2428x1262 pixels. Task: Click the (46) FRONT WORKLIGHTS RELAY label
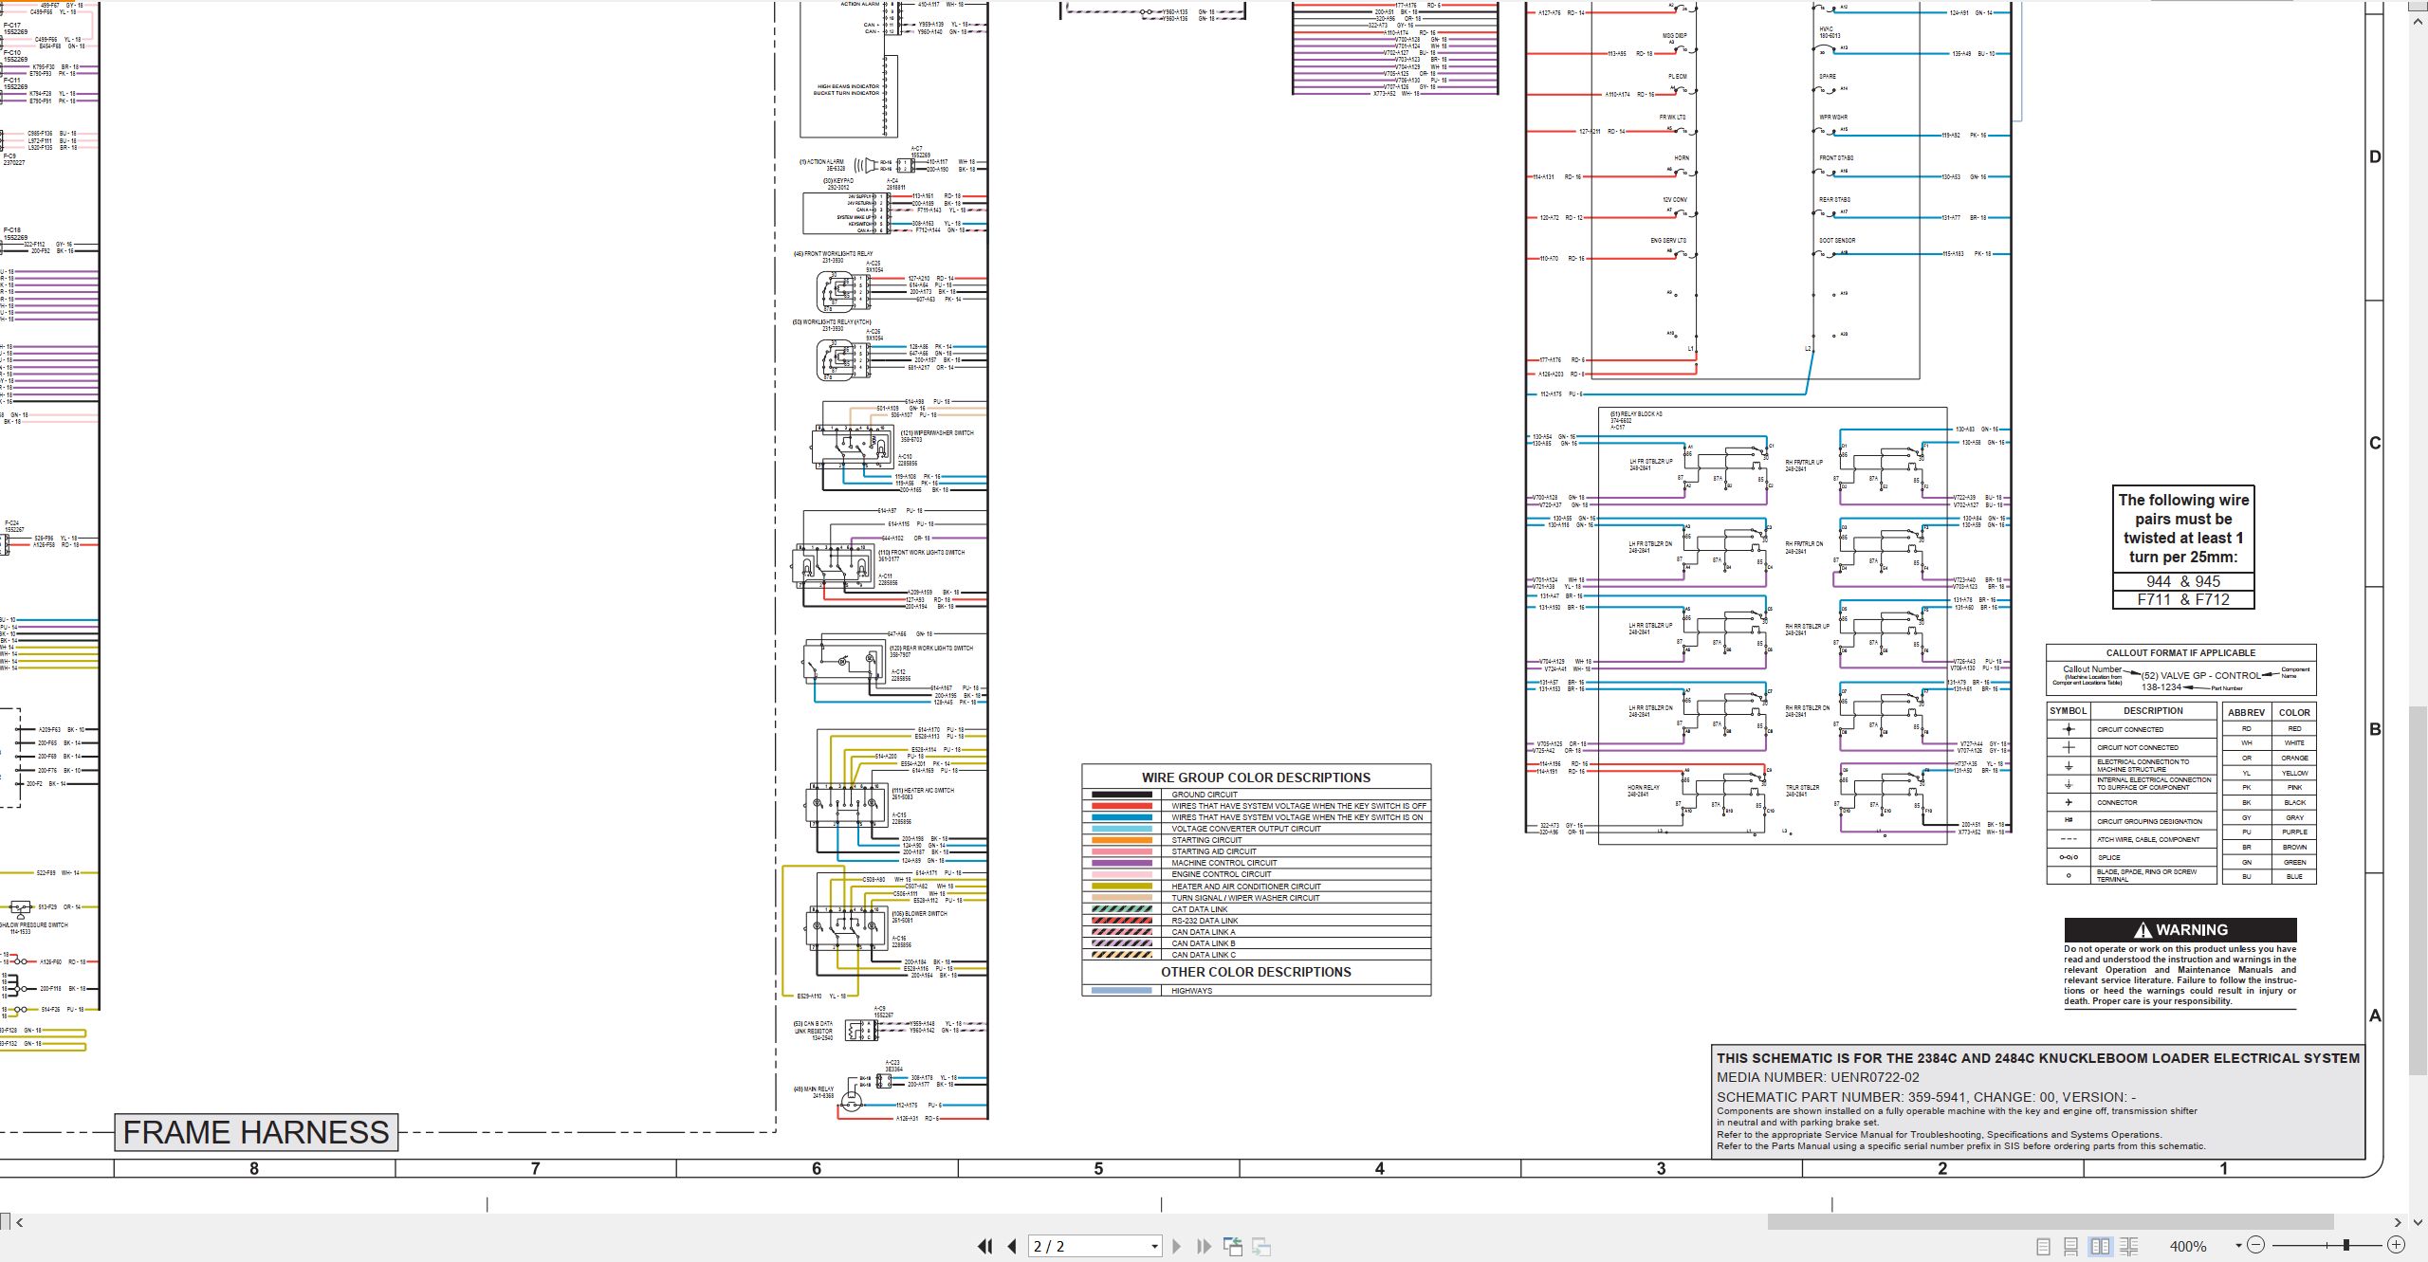point(833,254)
